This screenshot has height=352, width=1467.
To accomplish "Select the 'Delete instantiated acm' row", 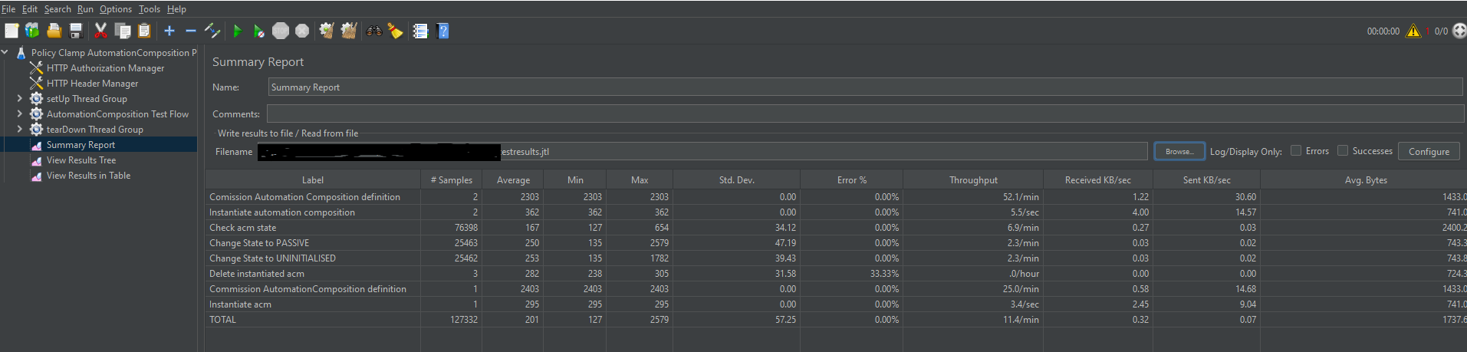I will (836, 274).
